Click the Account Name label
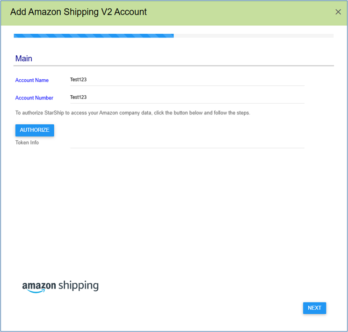 (x=32, y=80)
